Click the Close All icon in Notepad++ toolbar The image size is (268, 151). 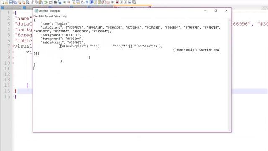23,2
